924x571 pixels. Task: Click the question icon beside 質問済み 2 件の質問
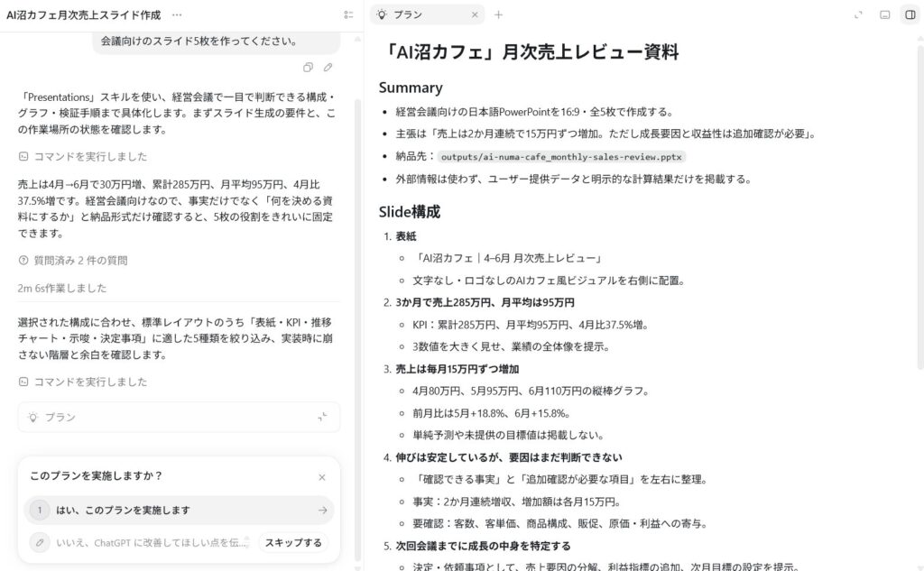point(23,261)
